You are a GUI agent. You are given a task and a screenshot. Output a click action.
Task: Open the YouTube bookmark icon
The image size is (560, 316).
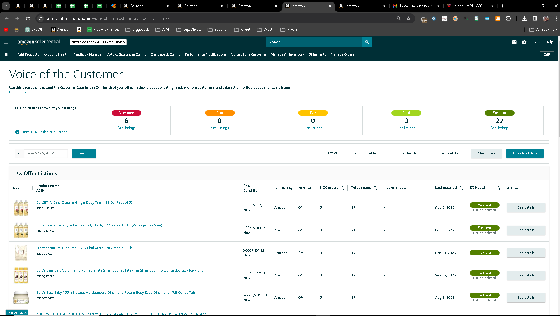point(6,30)
